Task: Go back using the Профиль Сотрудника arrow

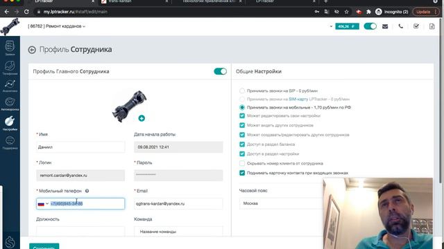Action: point(32,50)
